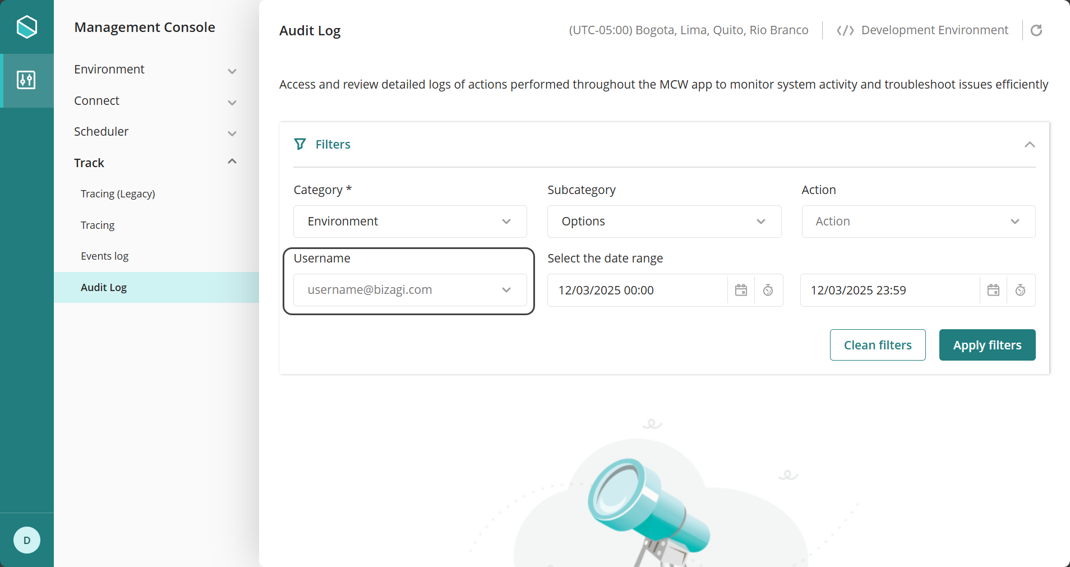Collapse the Filters panel
Image resolution: width=1070 pixels, height=567 pixels.
pos(1029,145)
